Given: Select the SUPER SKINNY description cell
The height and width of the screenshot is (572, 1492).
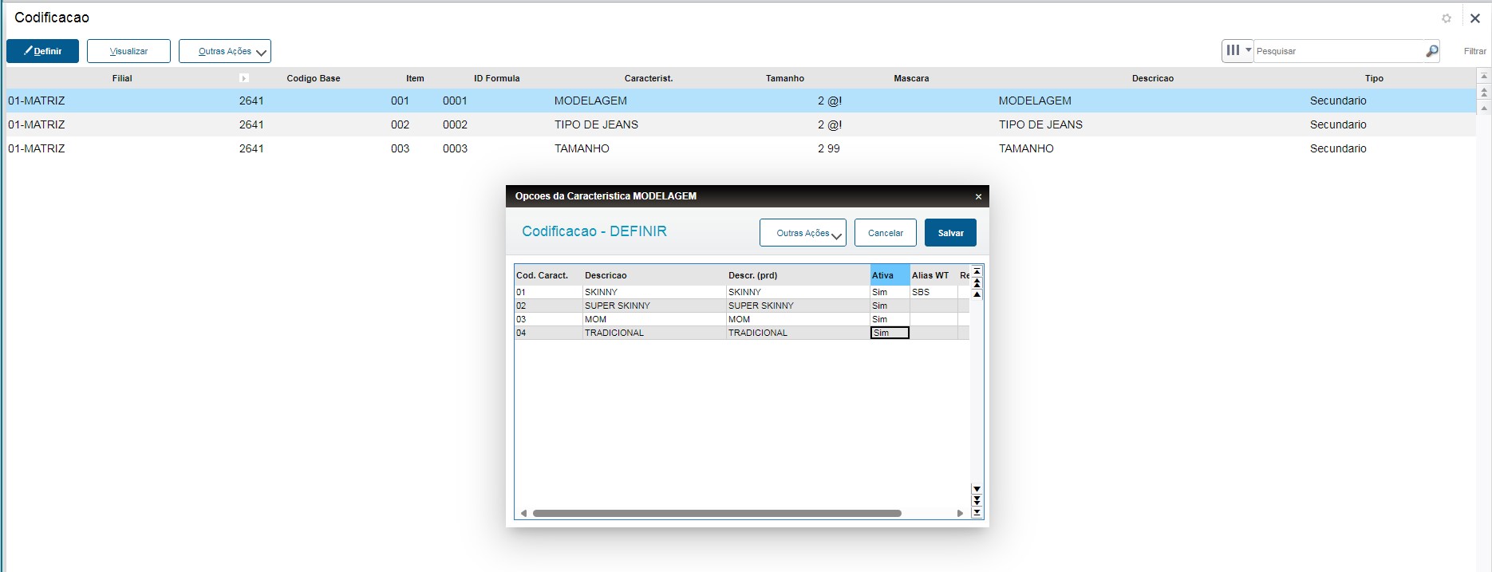Looking at the screenshot, I should 654,306.
